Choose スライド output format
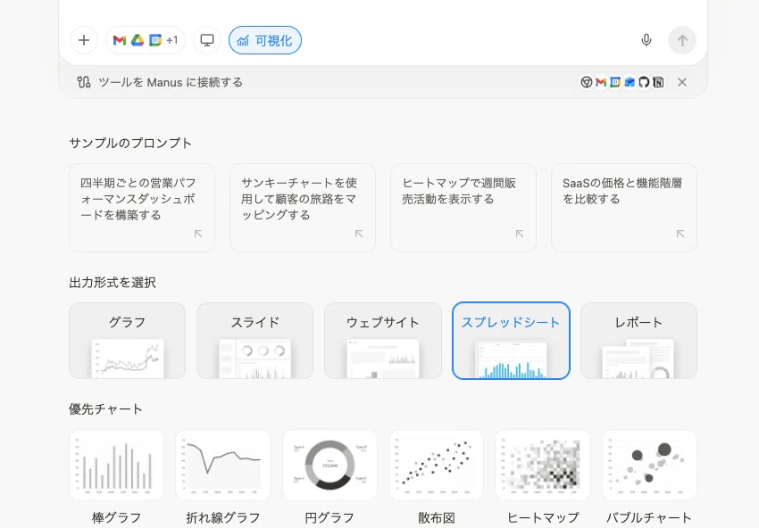Image resolution: width=759 pixels, height=528 pixels. point(255,341)
